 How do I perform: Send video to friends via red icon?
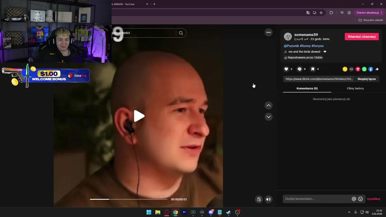coord(358,69)
